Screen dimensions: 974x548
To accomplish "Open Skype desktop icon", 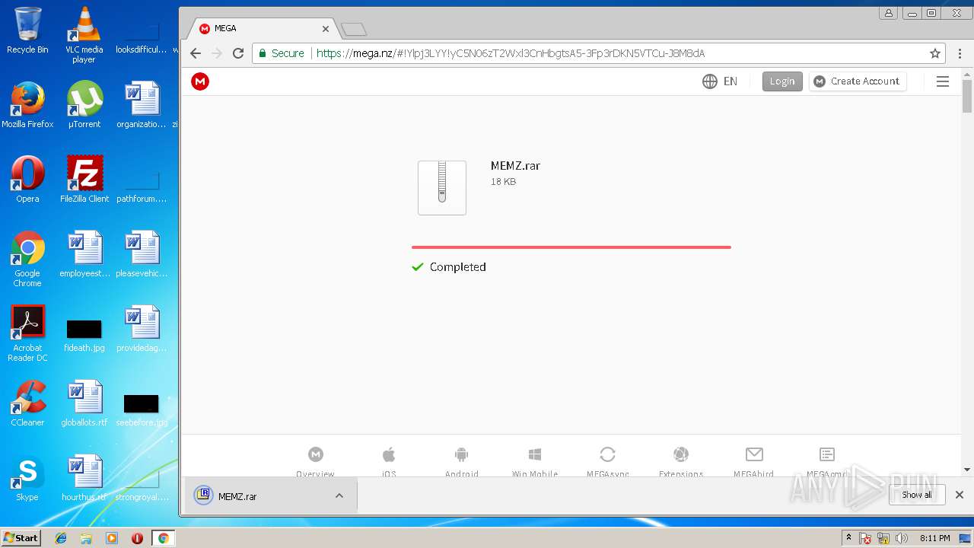I will click(x=27, y=478).
